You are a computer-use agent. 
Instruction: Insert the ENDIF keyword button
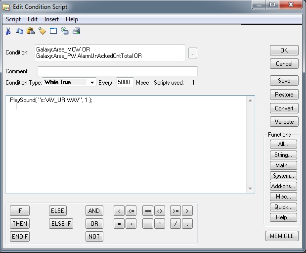[x=20, y=237]
